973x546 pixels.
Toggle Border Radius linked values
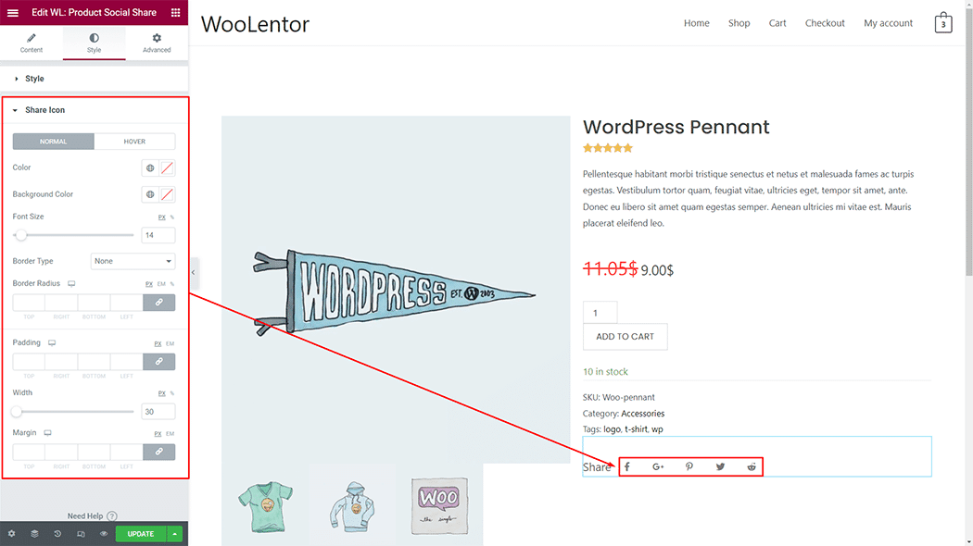coord(159,303)
